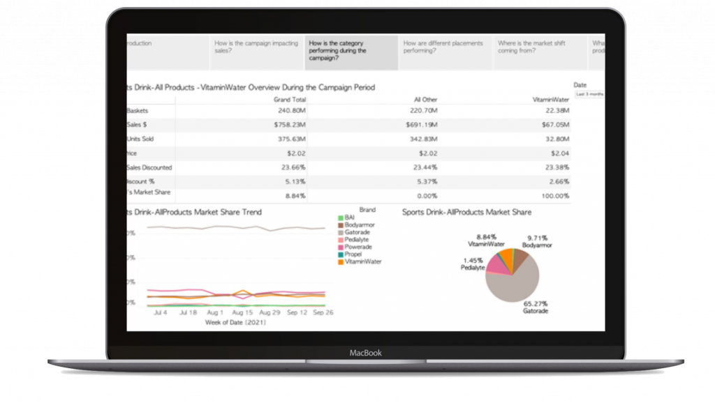Click the VitaminWater price $2.04 cell
Viewport: 715px width, 403px height.
click(560, 153)
